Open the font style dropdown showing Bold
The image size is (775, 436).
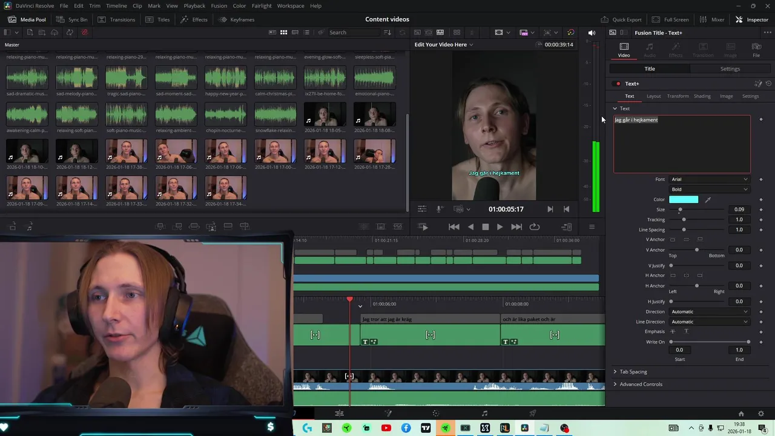point(709,189)
